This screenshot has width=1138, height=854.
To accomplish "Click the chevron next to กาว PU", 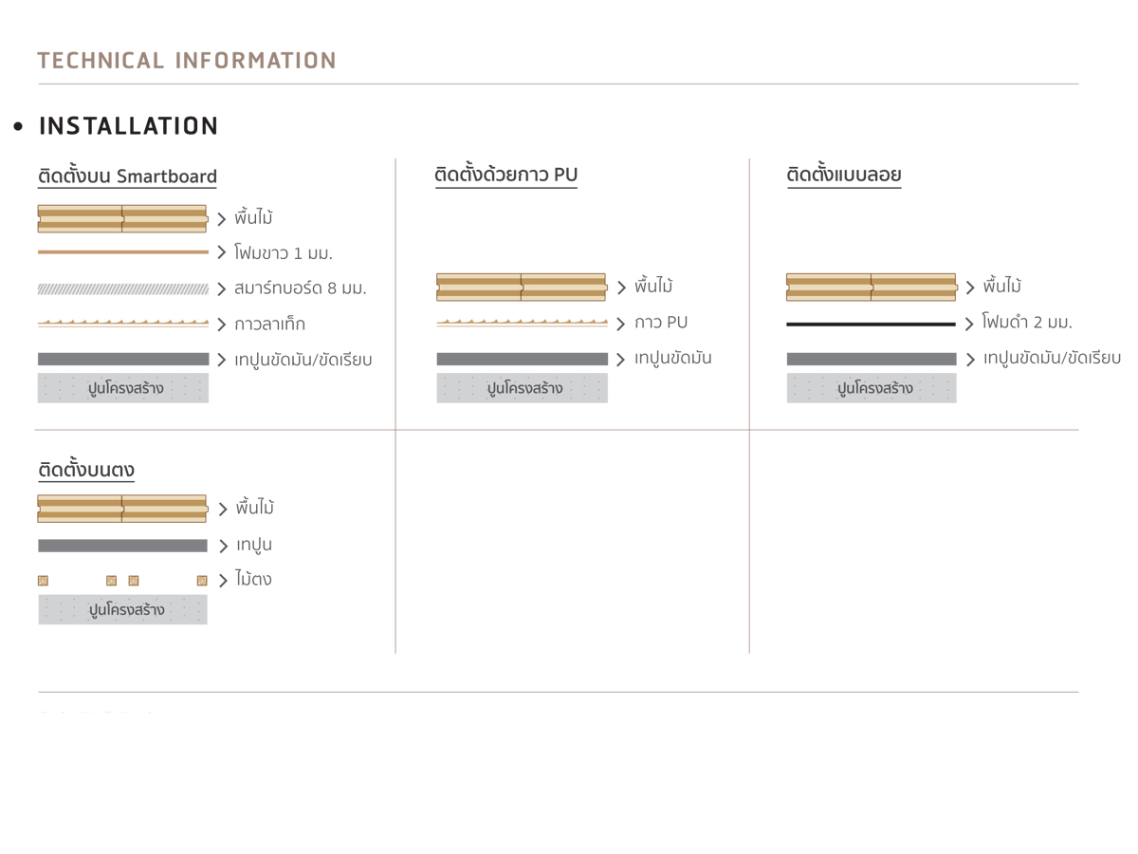I will (x=621, y=324).
